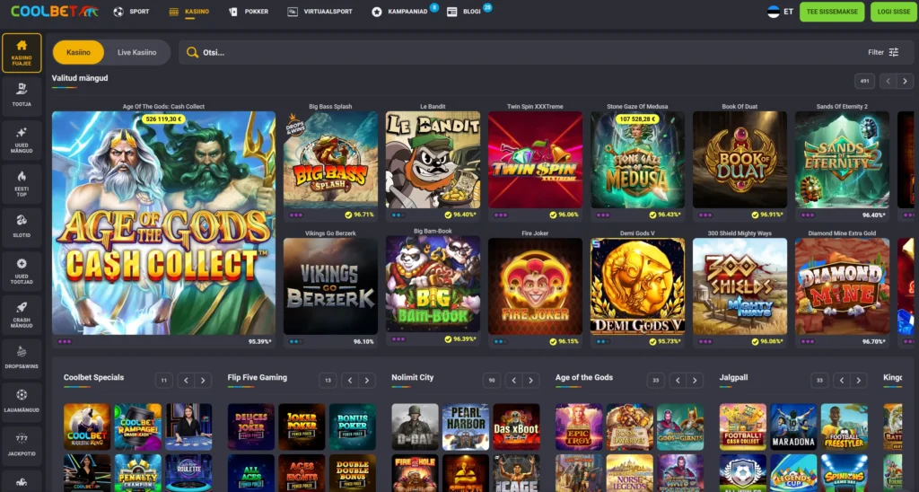Click Logi Sisse login button
This screenshot has width=919, height=492.
(x=894, y=12)
